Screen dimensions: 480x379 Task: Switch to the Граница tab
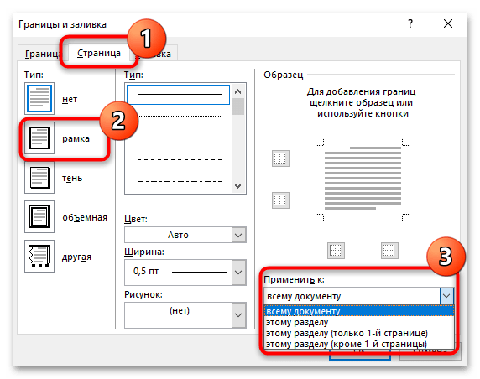click(42, 54)
